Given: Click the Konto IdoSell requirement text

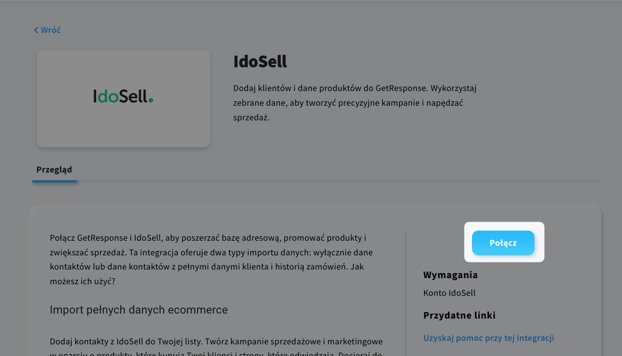Looking at the screenshot, I should pyautogui.click(x=449, y=293).
